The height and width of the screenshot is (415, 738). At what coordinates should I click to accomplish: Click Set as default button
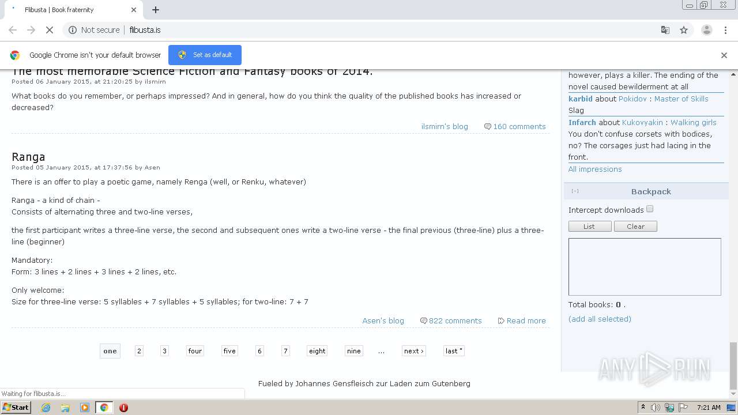click(x=205, y=55)
